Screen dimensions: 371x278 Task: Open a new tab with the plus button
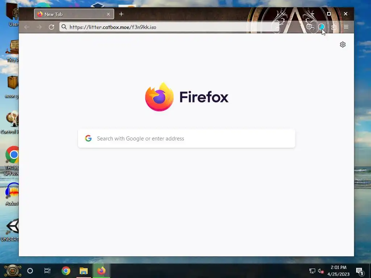click(121, 14)
